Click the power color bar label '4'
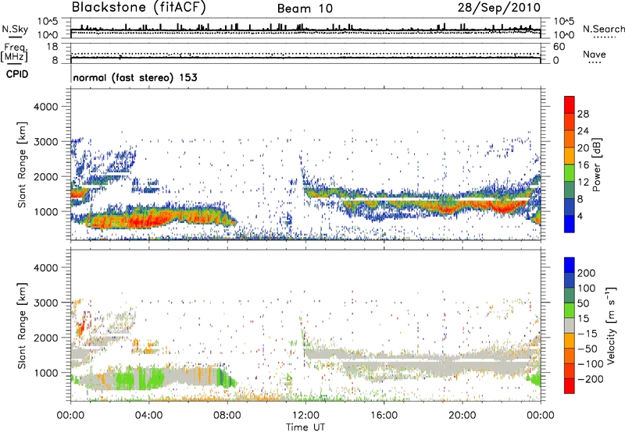Viewport: 625px width, 432px height. click(580, 217)
